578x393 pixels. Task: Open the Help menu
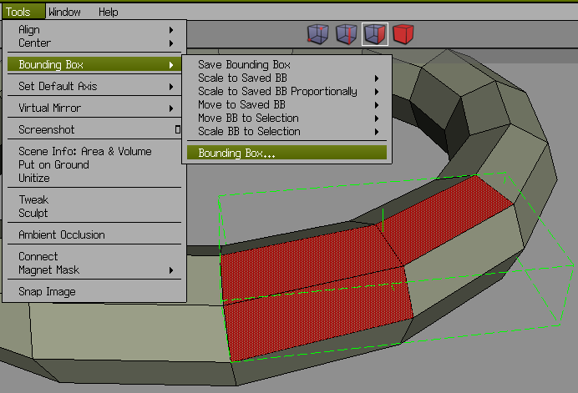coord(108,13)
